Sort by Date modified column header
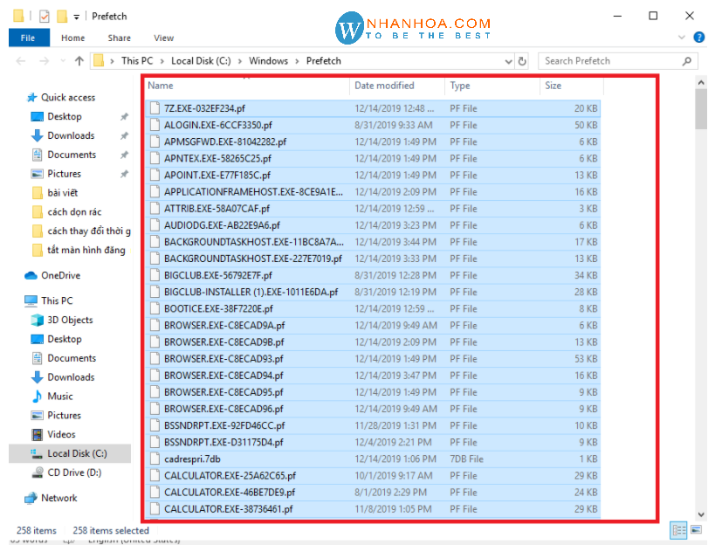The height and width of the screenshot is (552, 722). [x=384, y=86]
